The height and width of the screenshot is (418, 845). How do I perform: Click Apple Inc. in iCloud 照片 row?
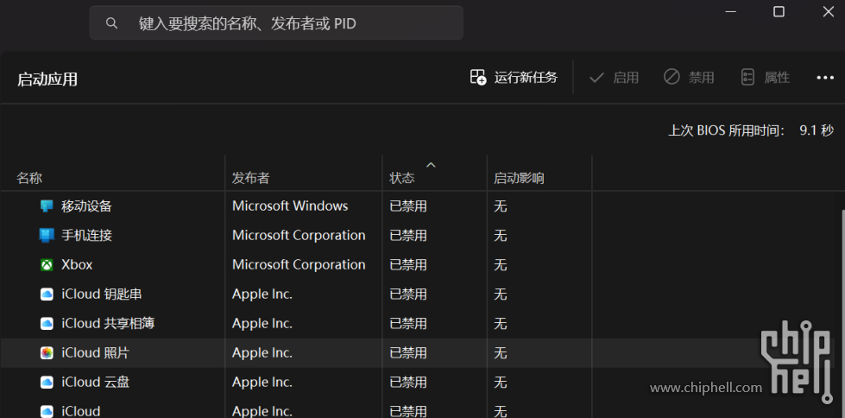262,352
